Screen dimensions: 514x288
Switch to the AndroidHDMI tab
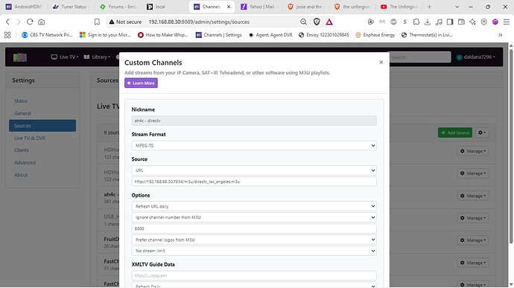(x=24, y=7)
